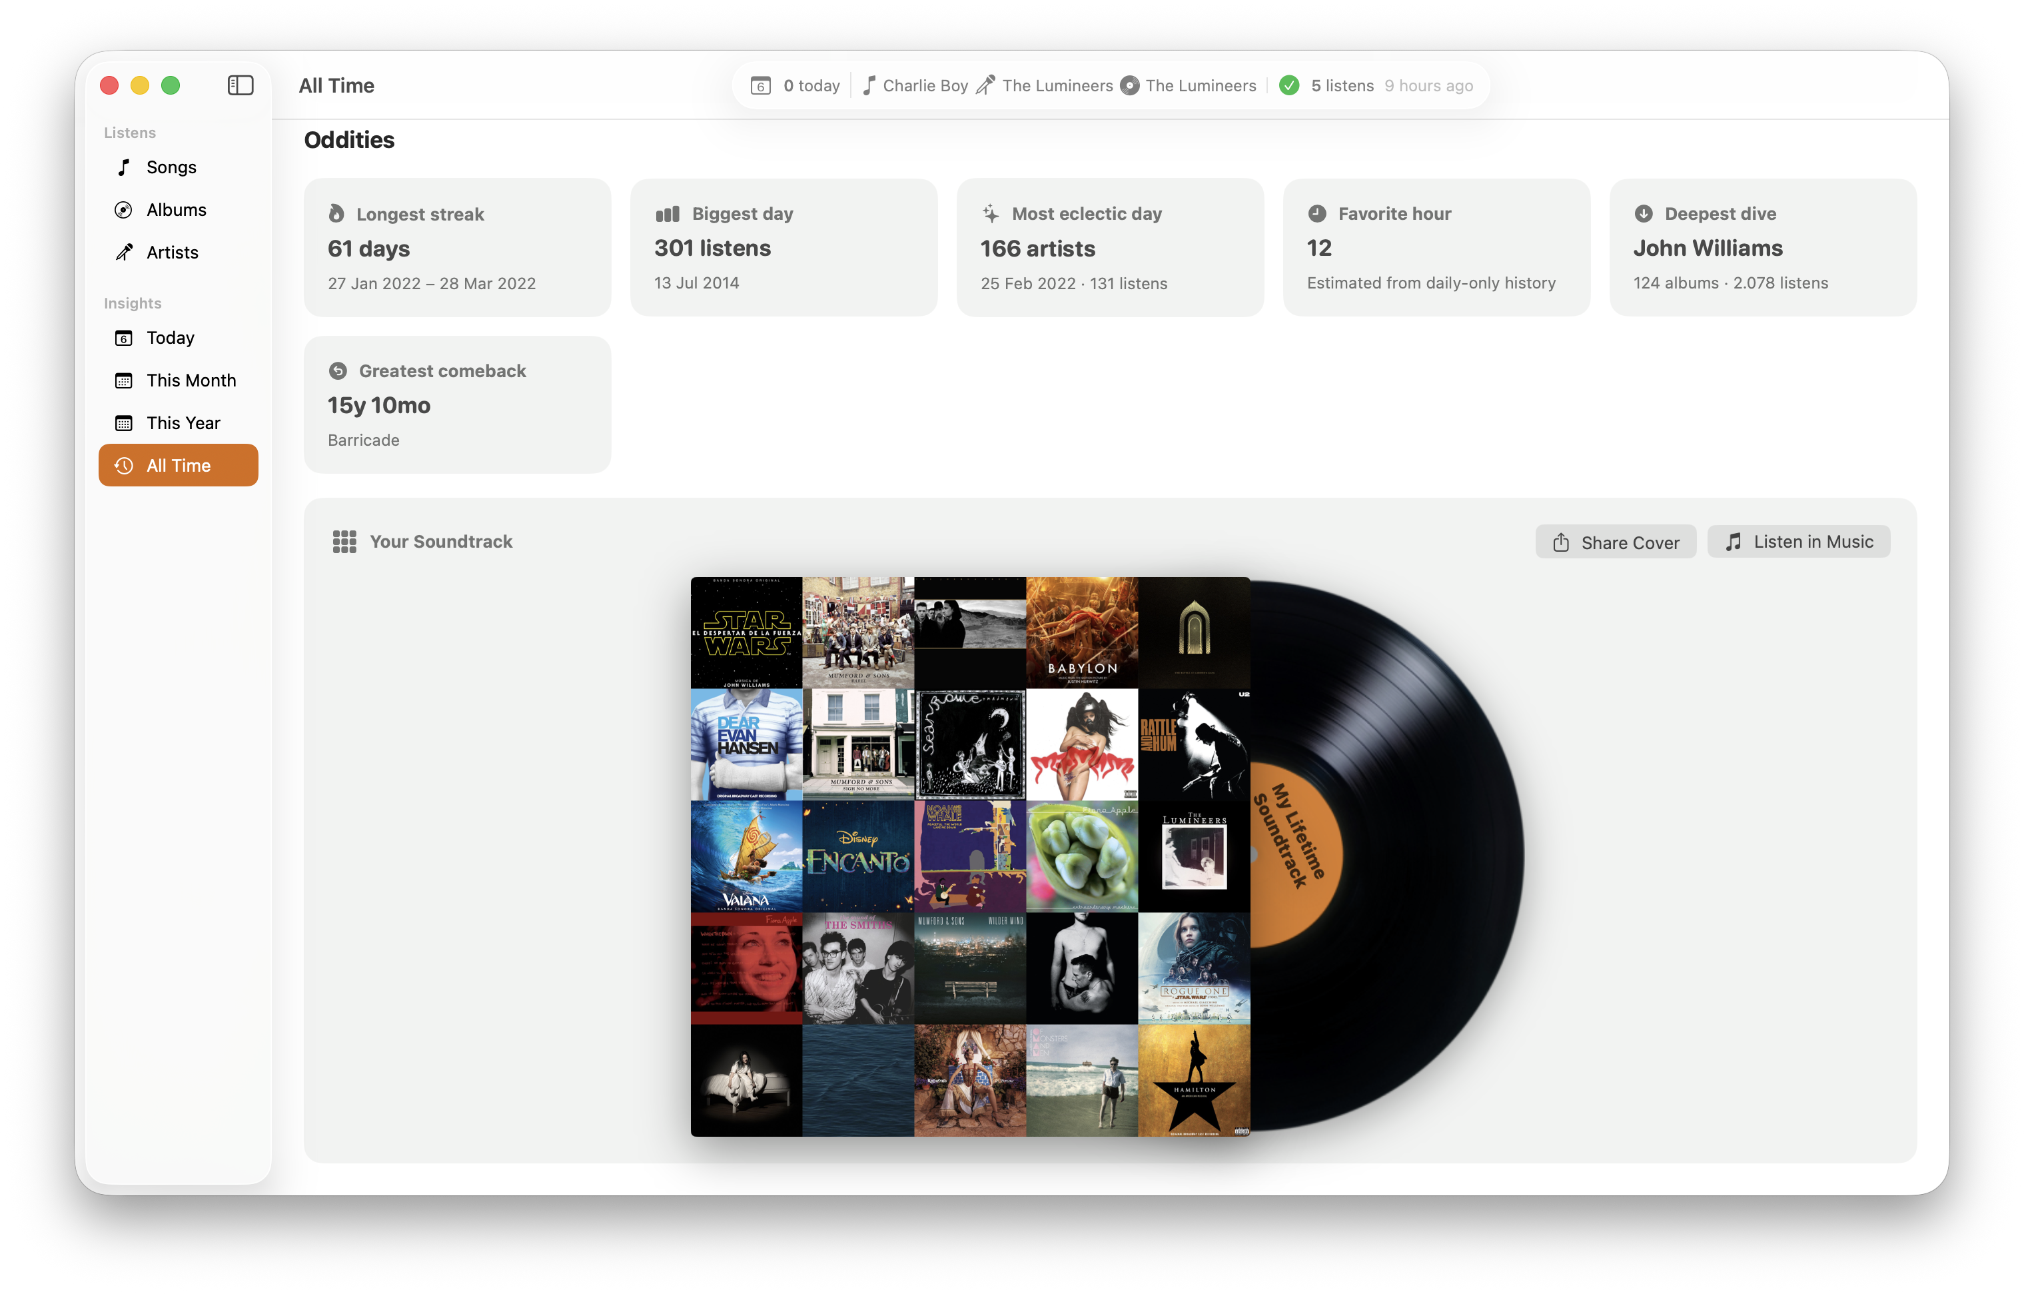Click the Share Cover button
This screenshot has width=2024, height=1294.
[1616, 542]
